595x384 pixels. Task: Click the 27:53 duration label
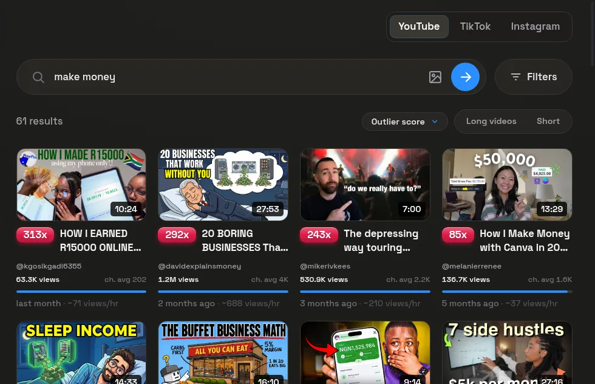pos(268,209)
